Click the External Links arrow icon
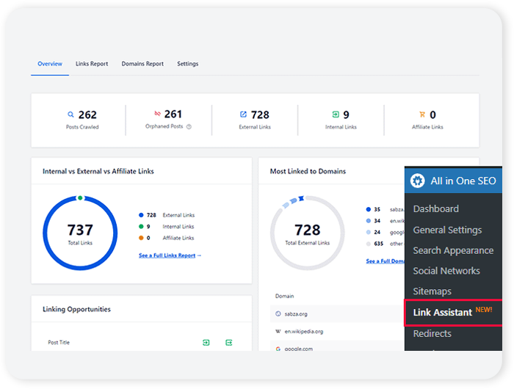 [243, 114]
